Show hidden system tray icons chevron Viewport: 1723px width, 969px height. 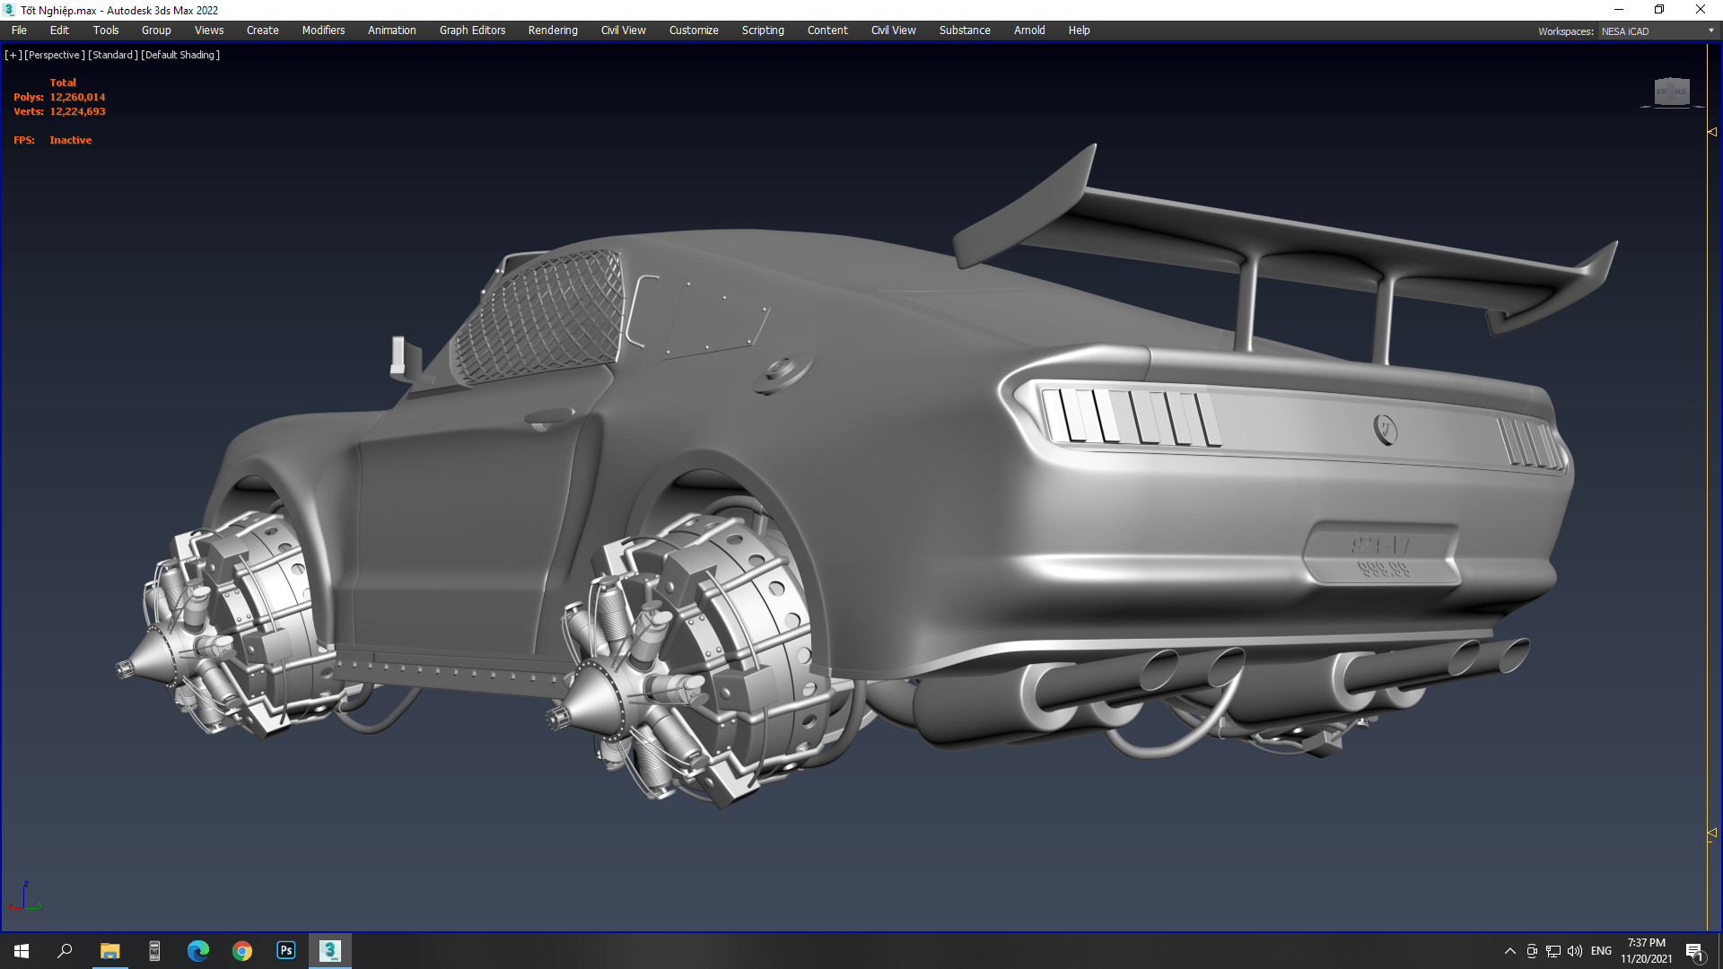point(1509,951)
